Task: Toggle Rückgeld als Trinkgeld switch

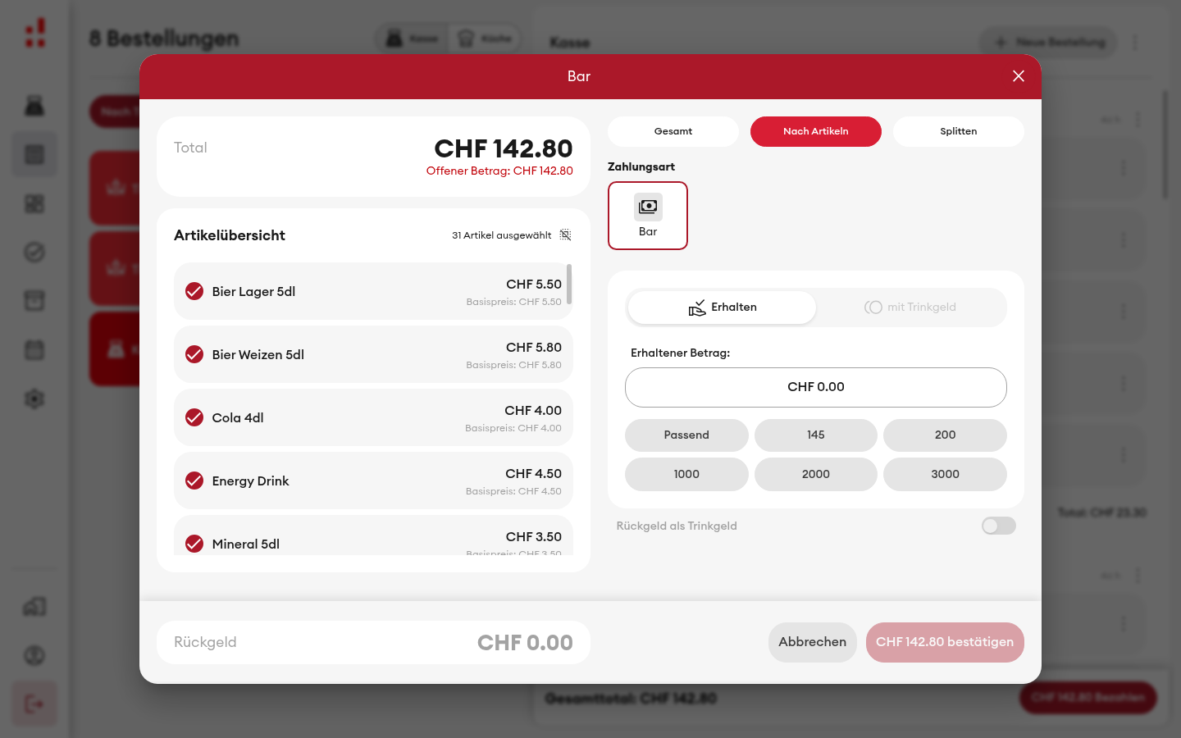Action: tap(999, 526)
